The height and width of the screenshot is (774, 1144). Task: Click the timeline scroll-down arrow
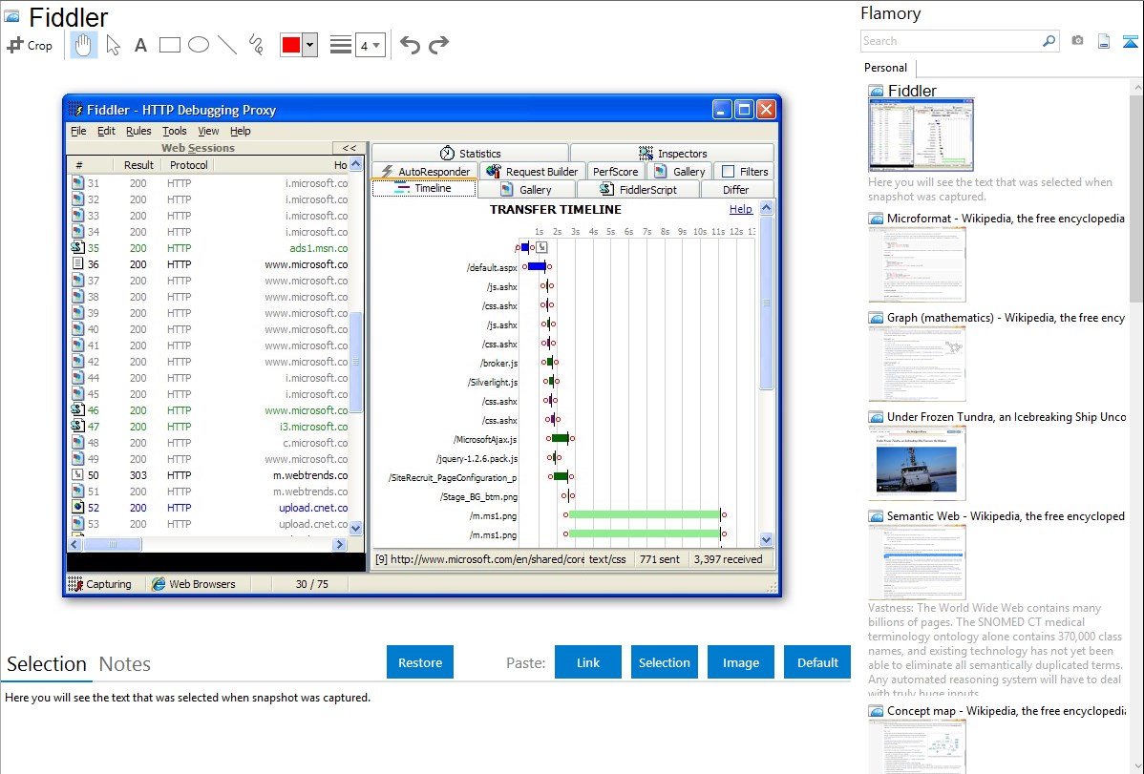(766, 540)
